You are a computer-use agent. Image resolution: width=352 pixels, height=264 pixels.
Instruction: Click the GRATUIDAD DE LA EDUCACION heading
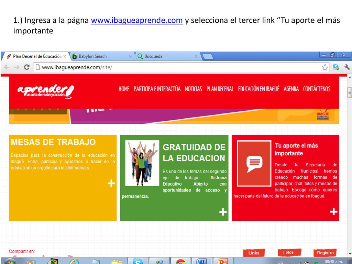pyautogui.click(x=194, y=153)
